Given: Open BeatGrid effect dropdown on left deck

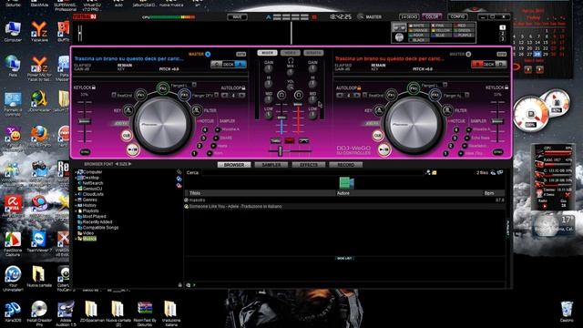Looking at the screenshot, I should 114,95.
